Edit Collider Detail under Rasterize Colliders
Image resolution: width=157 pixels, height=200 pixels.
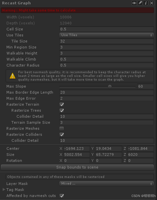point(106,140)
